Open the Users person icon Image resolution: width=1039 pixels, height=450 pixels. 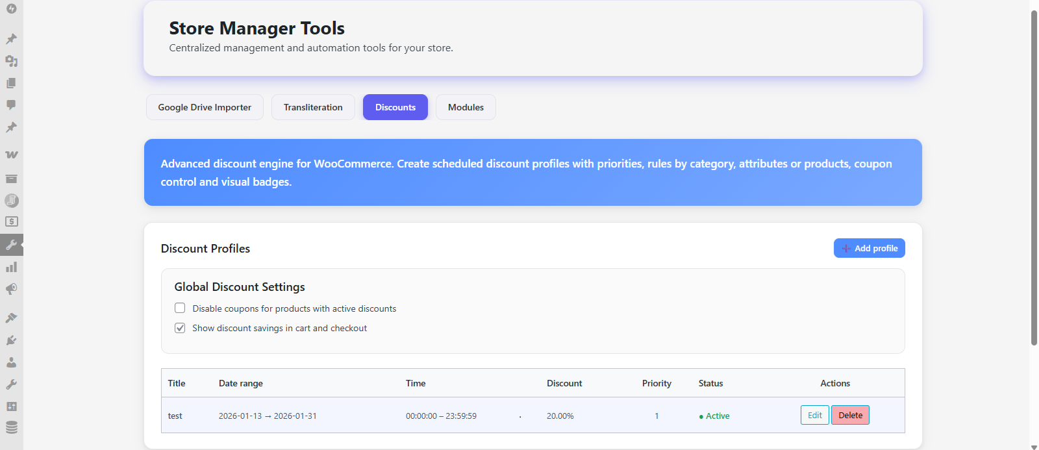(11, 362)
